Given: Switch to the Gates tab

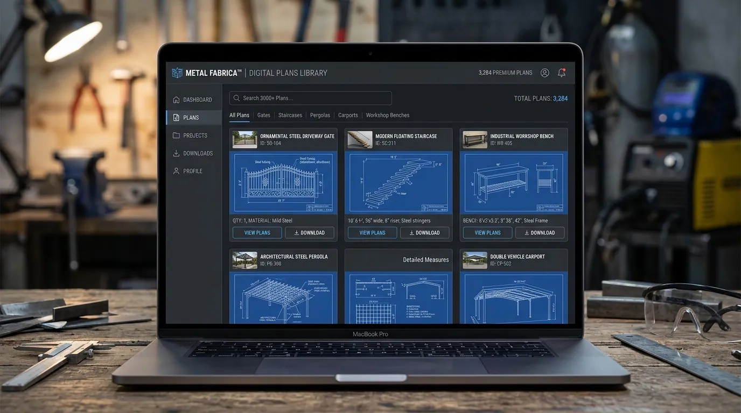Looking at the screenshot, I should tap(264, 115).
